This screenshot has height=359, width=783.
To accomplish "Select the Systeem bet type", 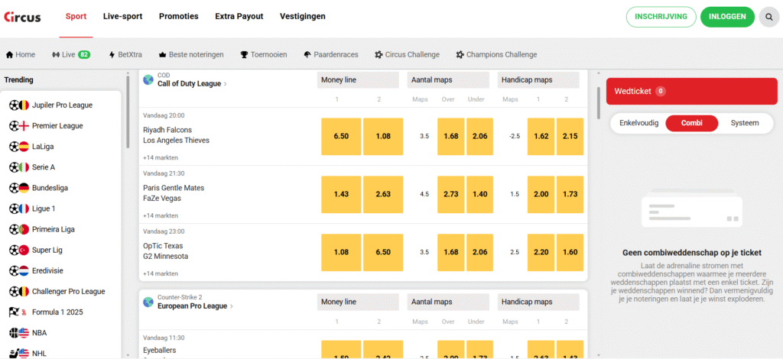I will [745, 123].
